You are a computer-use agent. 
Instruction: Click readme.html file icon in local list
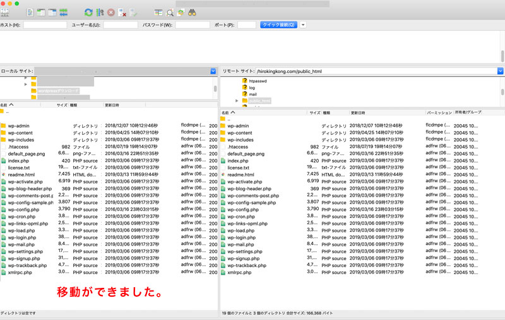3,174
